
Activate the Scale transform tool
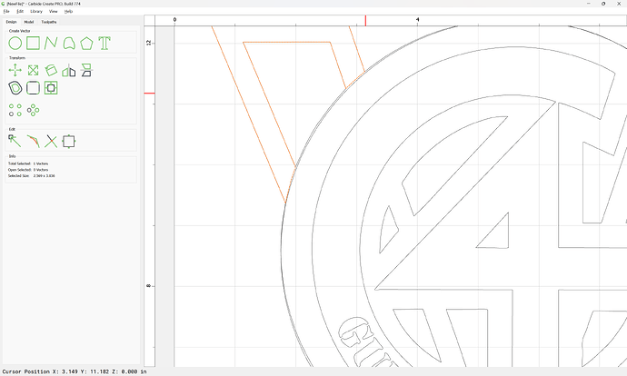pyautogui.click(x=33, y=70)
